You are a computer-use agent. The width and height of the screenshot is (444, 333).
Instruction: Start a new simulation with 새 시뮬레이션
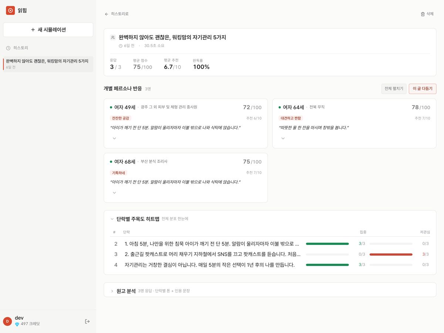(x=48, y=30)
